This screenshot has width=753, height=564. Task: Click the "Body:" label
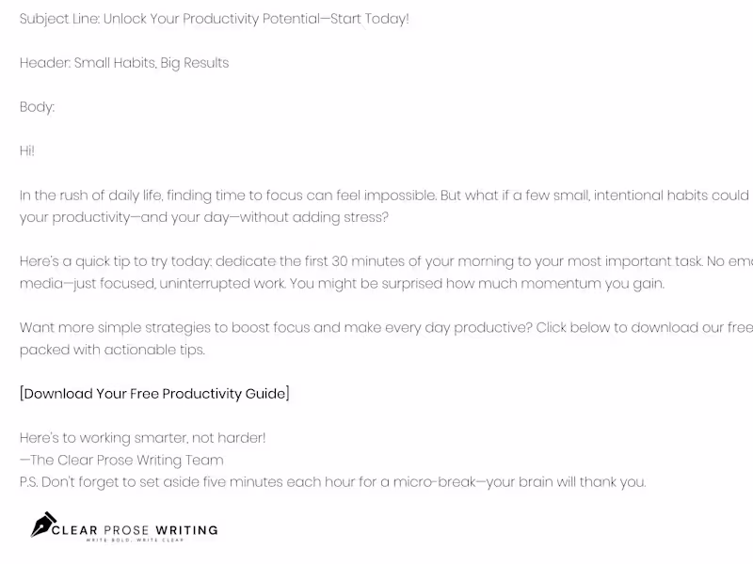pyautogui.click(x=37, y=107)
